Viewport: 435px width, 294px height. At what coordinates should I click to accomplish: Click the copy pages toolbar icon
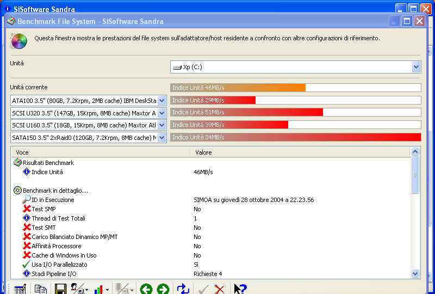point(40,289)
